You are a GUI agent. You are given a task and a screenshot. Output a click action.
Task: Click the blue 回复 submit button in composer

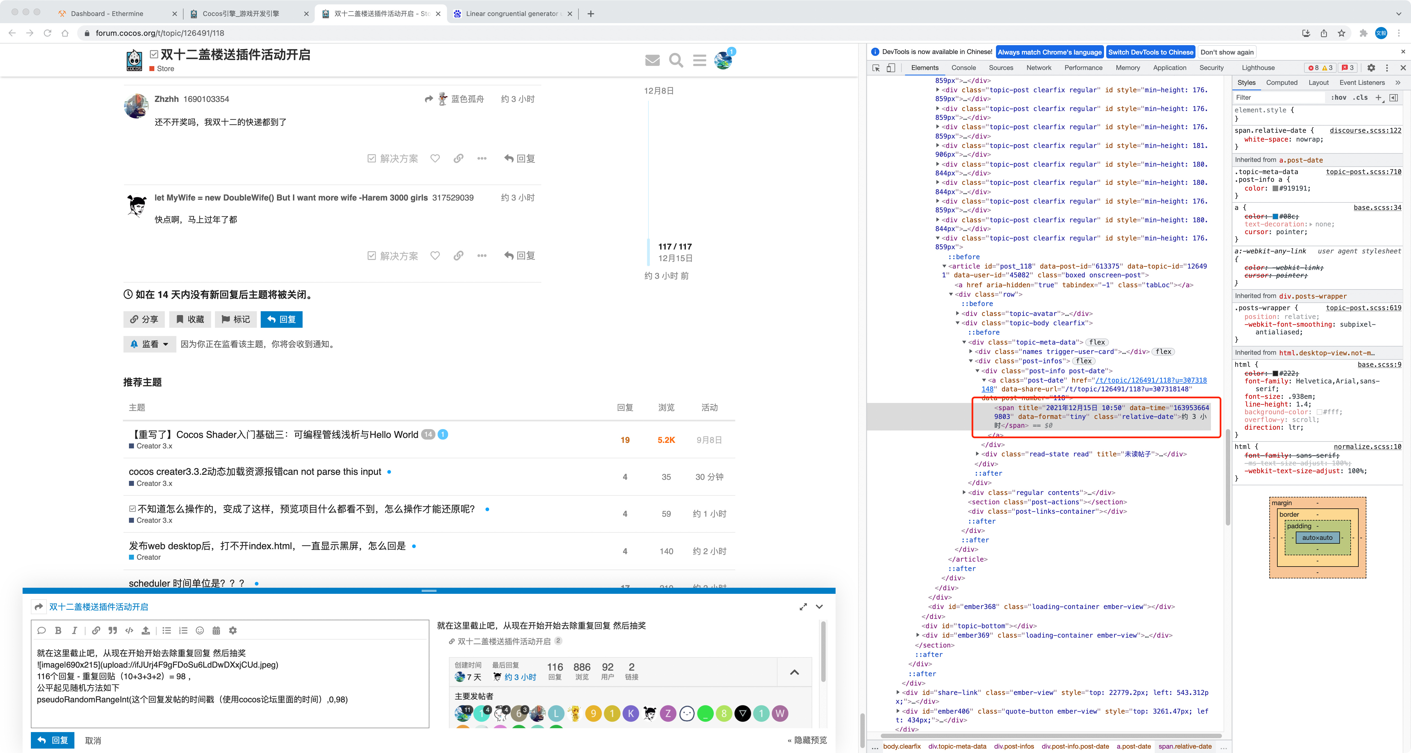click(53, 740)
